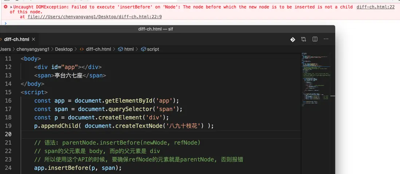This screenshot has width=400, height=174.
Task: Open the file:///Users/chenyangyang1/Desktop/diff-ch.html:22:9 stack link
Action: click(95, 17)
